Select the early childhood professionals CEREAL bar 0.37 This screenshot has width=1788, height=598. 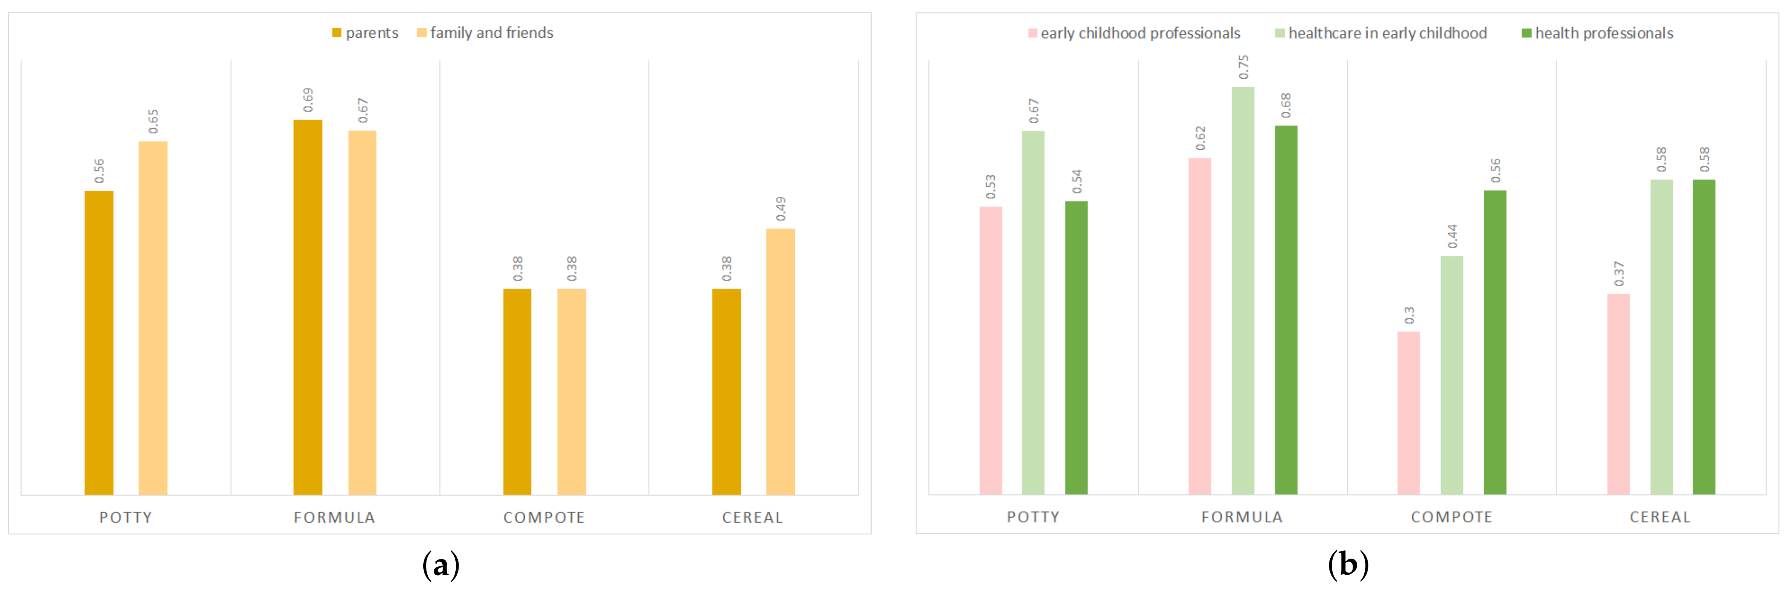pos(1618,394)
